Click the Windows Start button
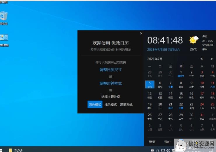Viewport: 216px width, 152px height. coord(1,150)
